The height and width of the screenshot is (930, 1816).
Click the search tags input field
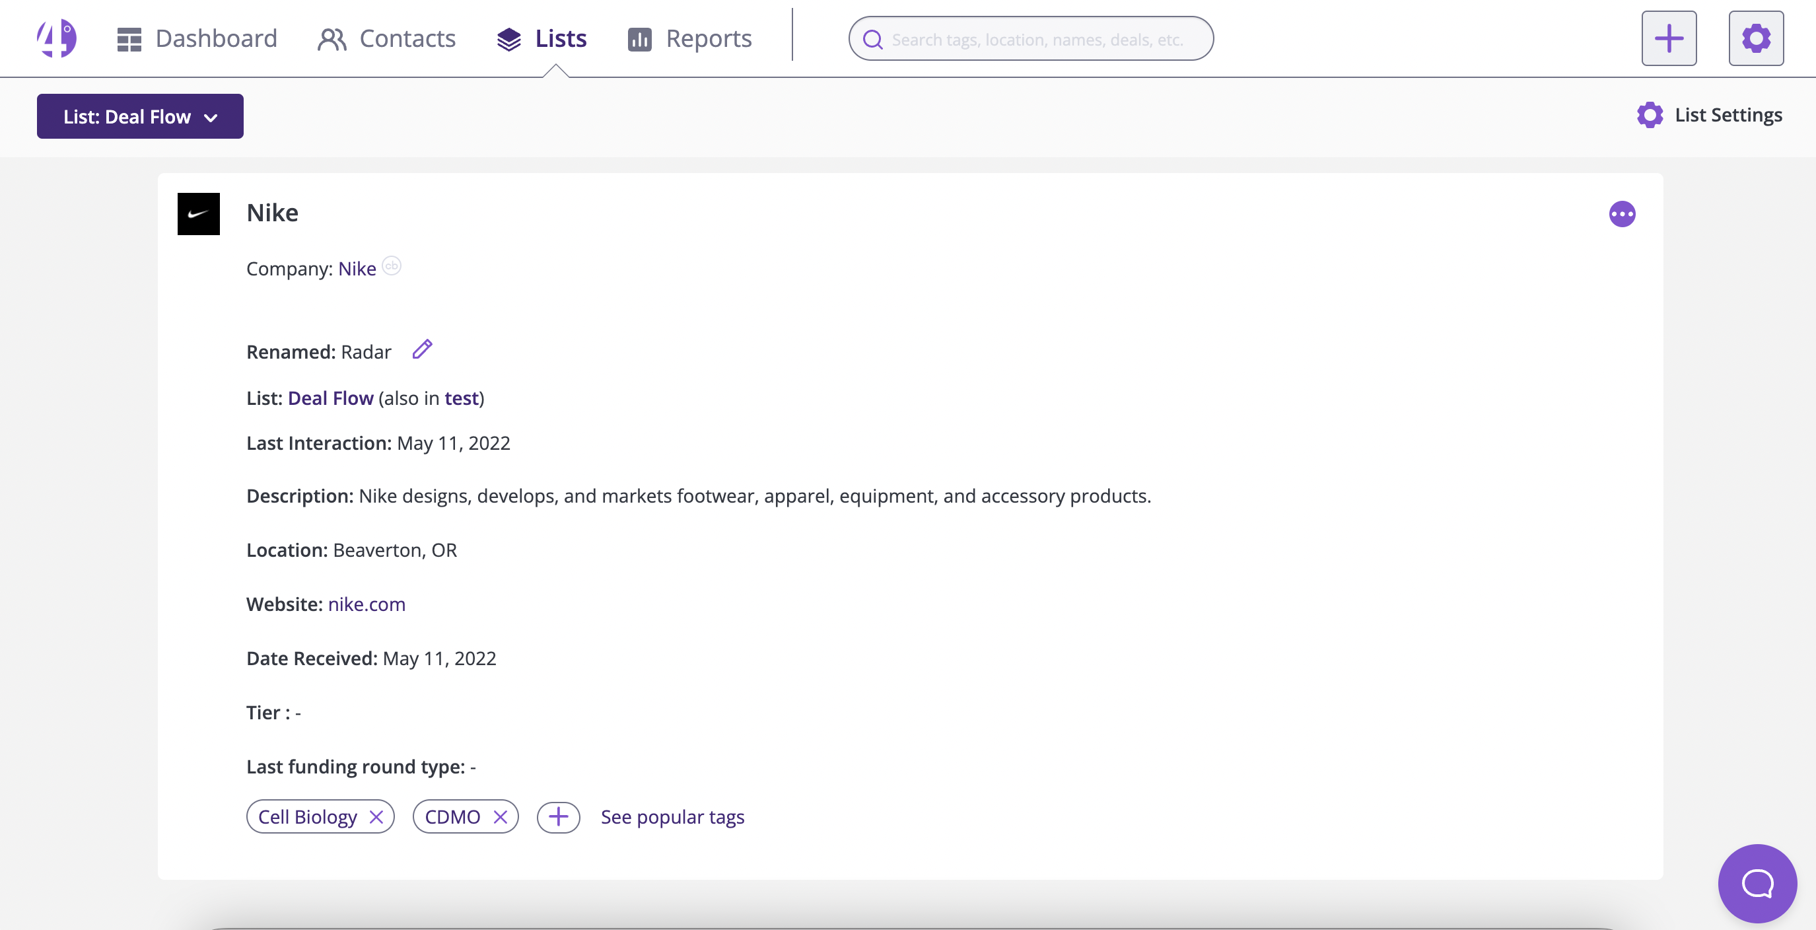[x=1031, y=39]
